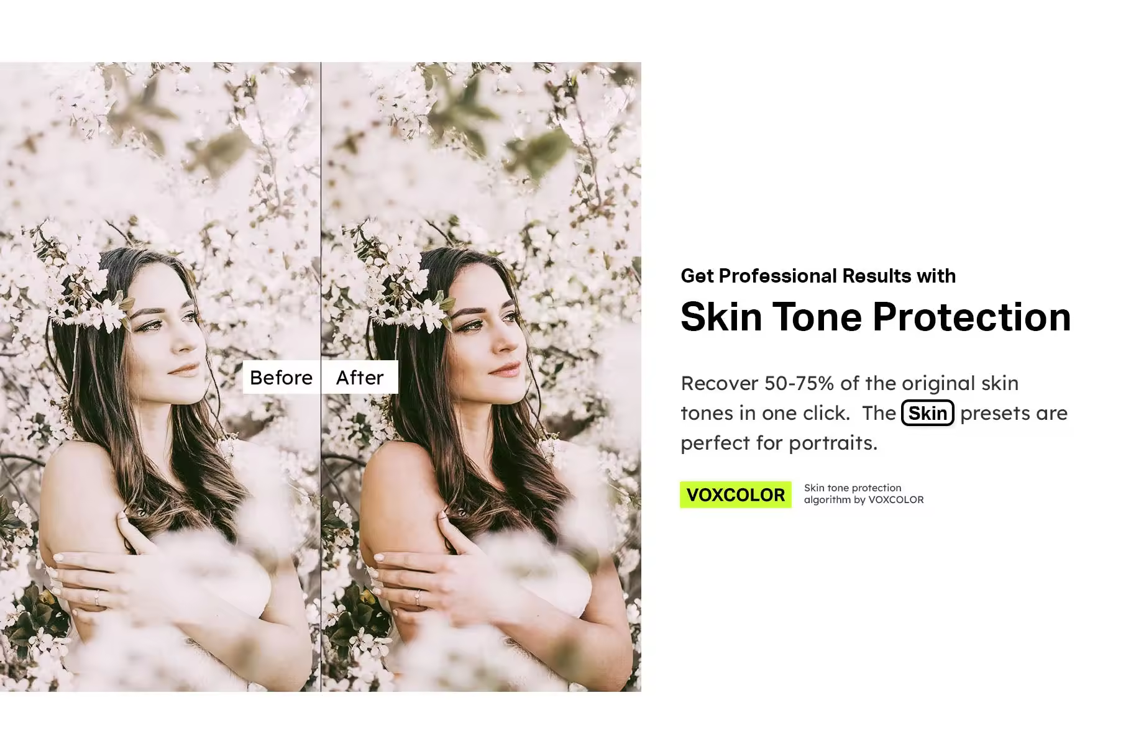1131x754 pixels.
Task: Click the before/after divider line
Action: (321, 376)
